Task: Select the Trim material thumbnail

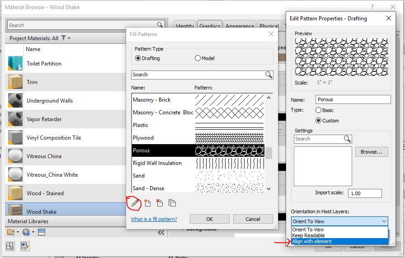Action: click(x=15, y=82)
